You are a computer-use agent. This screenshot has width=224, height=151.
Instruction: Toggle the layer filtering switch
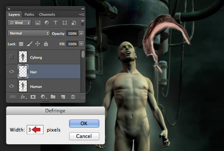(83, 22)
